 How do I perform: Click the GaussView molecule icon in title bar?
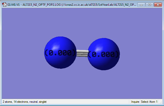[x=4, y=4]
